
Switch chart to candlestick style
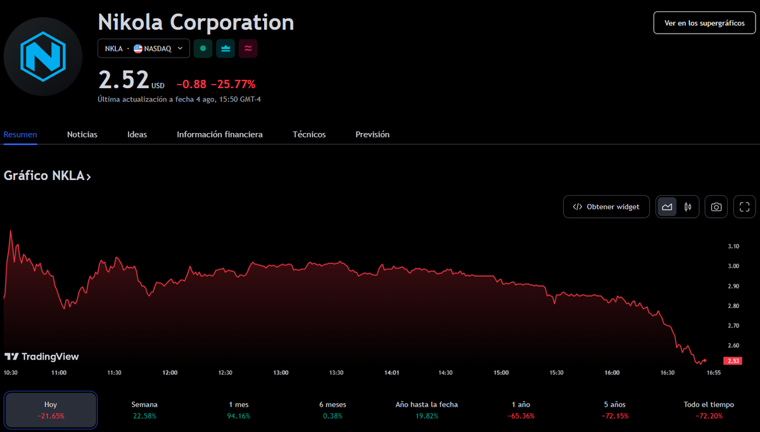coord(688,206)
